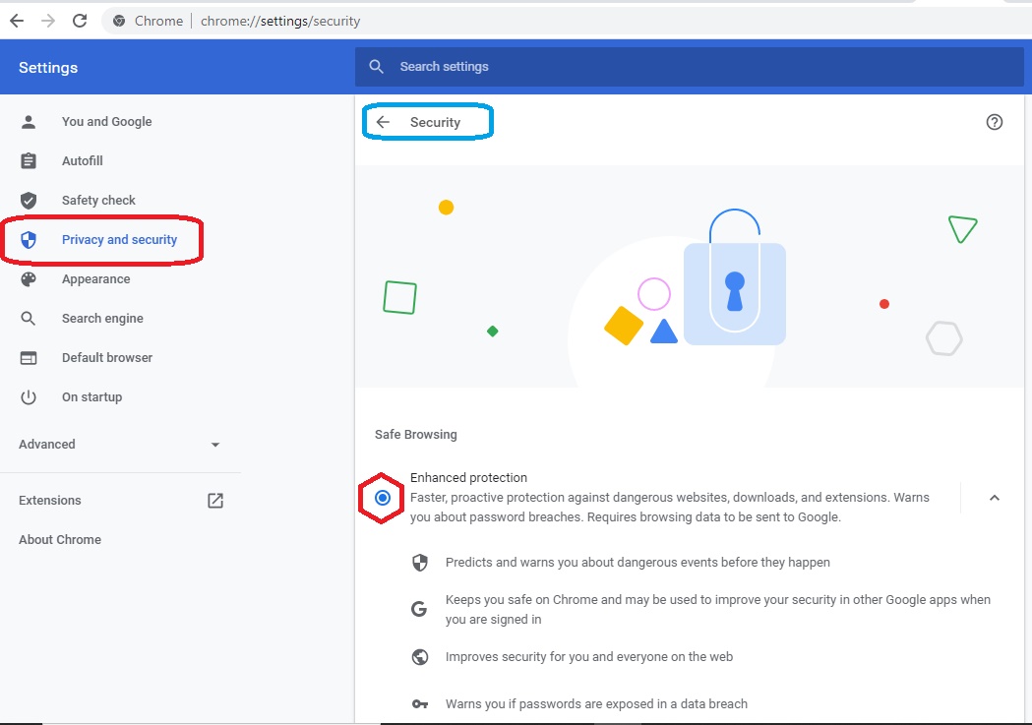
Task: Reload the page with the refresh icon
Action: point(80,21)
